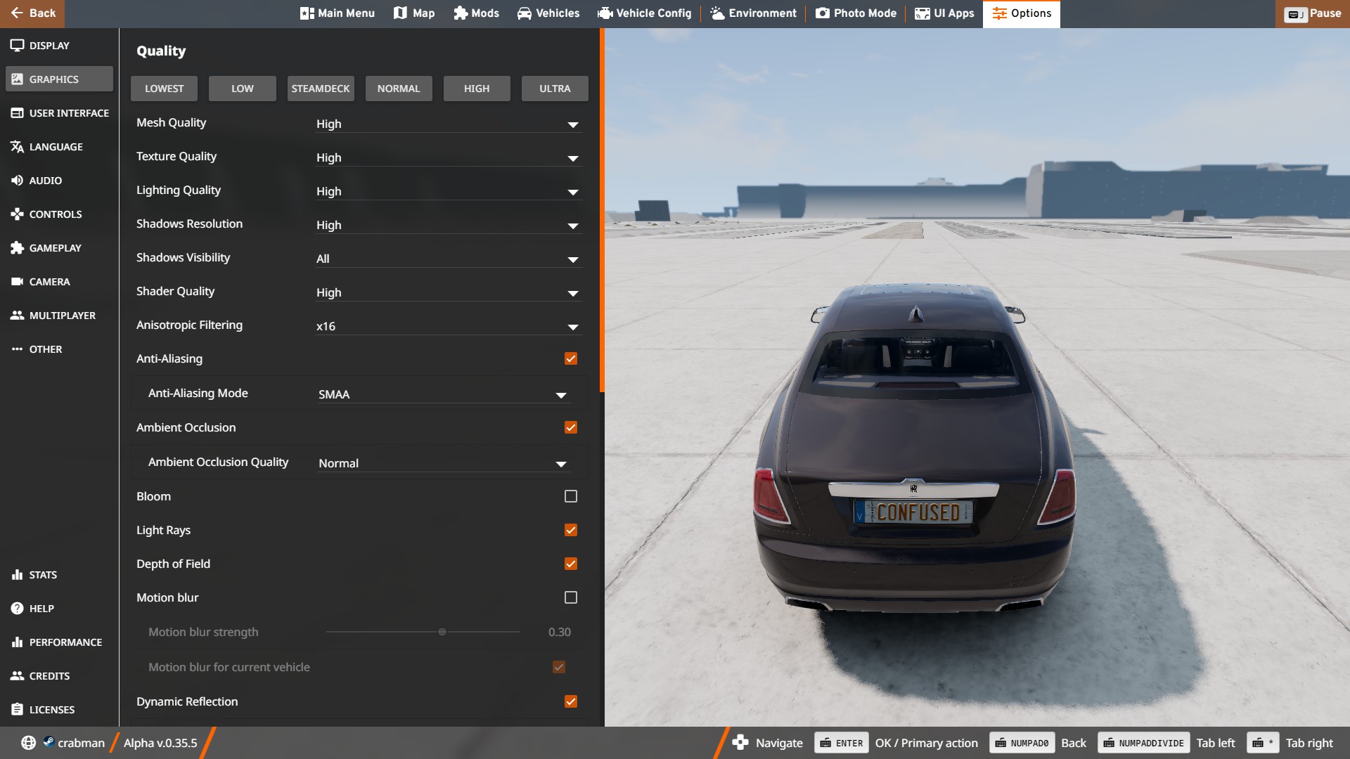Viewport: 1350px width, 759px height.
Task: Enable the Bloom checkbox
Action: point(571,496)
